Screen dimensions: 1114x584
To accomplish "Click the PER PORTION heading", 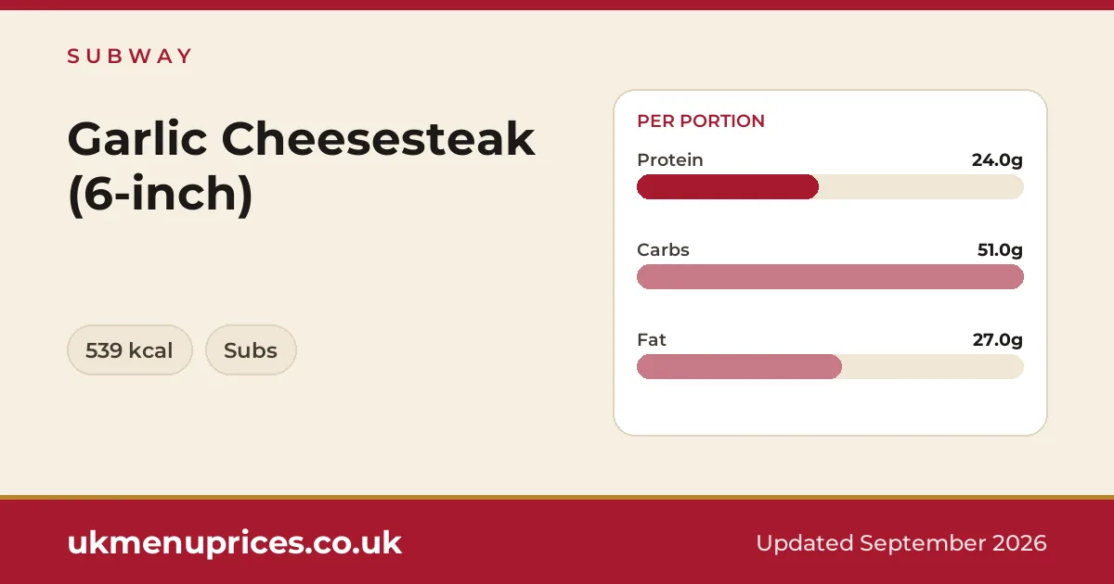I will [701, 121].
